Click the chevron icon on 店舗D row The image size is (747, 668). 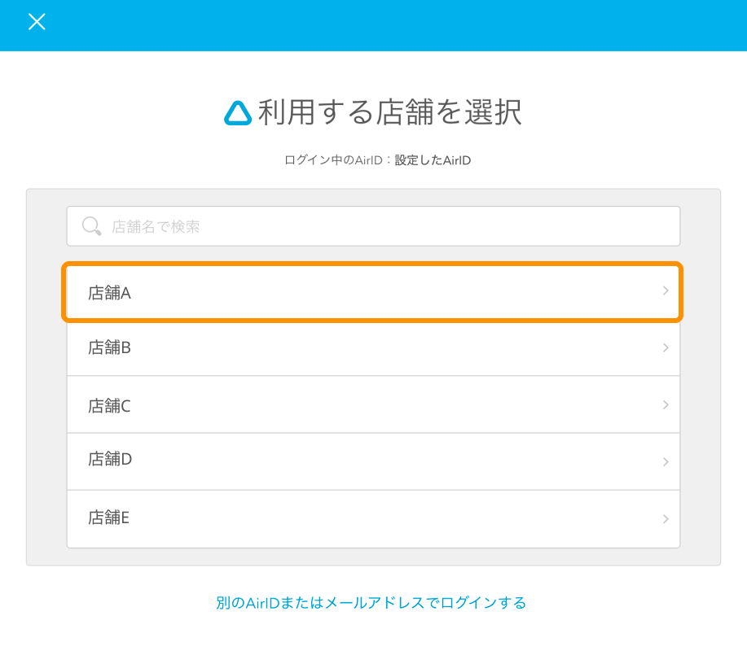pyautogui.click(x=666, y=462)
